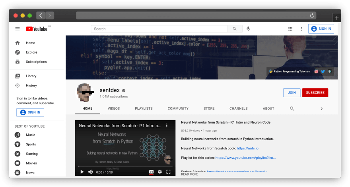The width and height of the screenshot is (350, 187).
Task: Click the sentdex channel avatar
Action: 85,93
